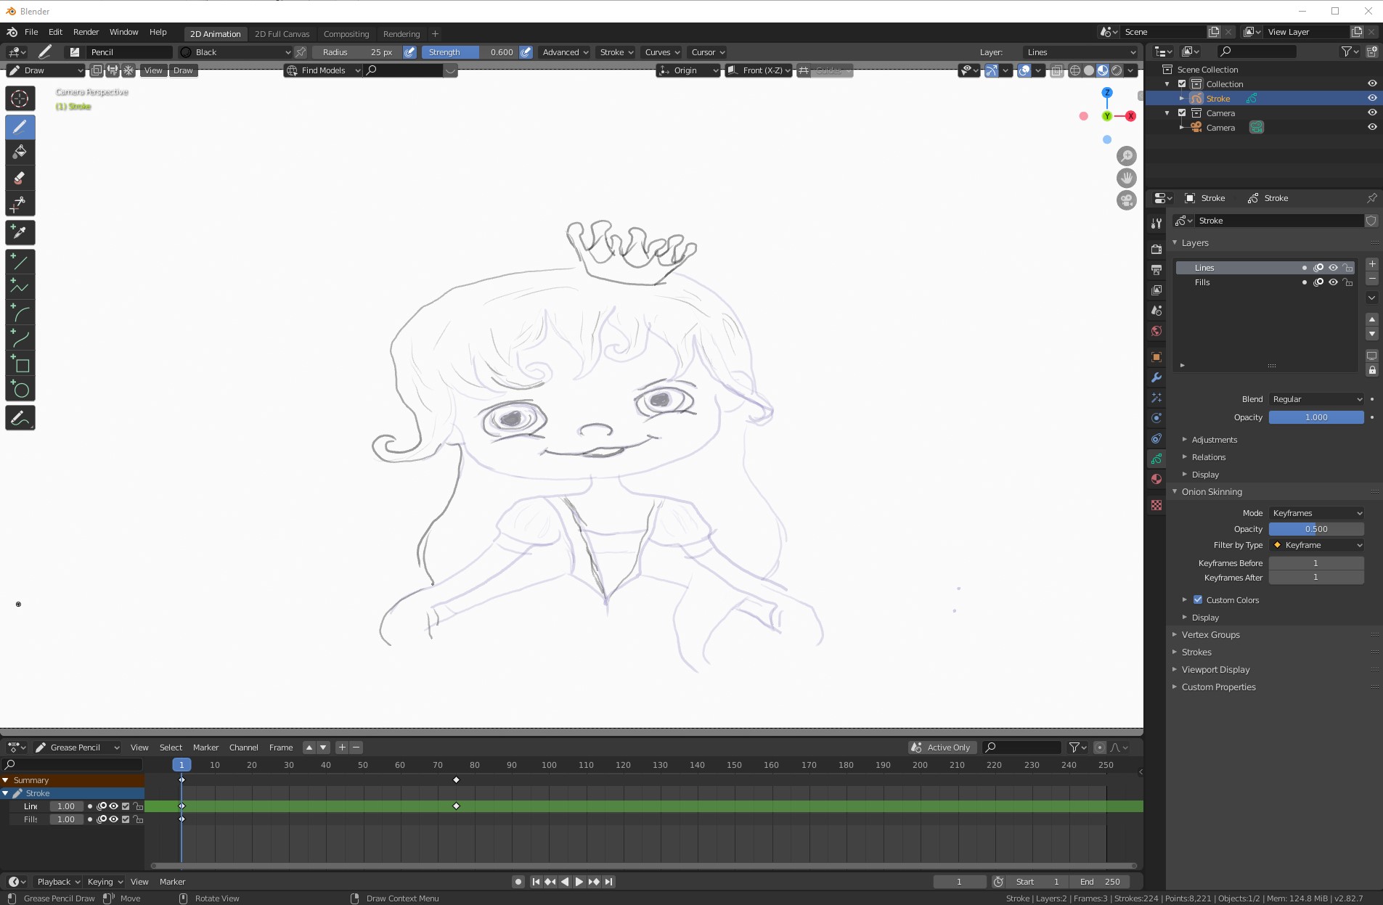The width and height of the screenshot is (1383, 905).
Task: Click the Stroke settings popover button
Action: tap(616, 52)
